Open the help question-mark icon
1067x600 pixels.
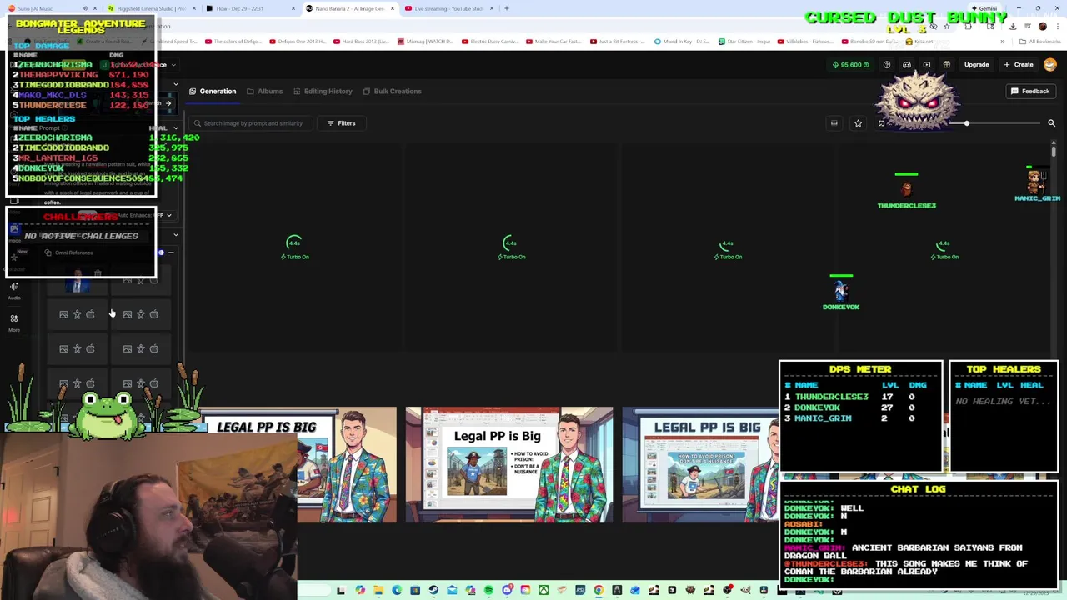pos(887,64)
